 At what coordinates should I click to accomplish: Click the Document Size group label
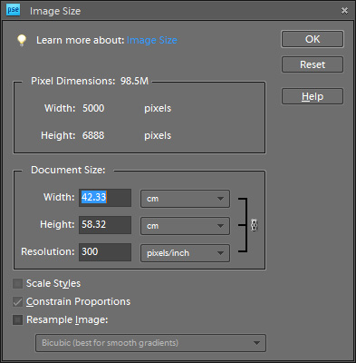click(68, 170)
